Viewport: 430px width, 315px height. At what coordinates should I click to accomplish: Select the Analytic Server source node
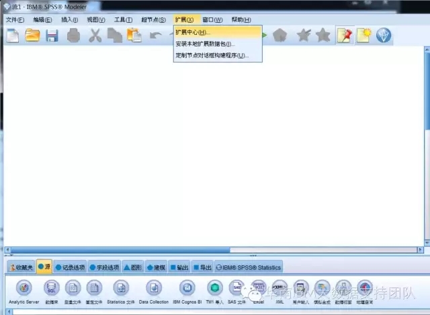pyautogui.click(x=24, y=292)
